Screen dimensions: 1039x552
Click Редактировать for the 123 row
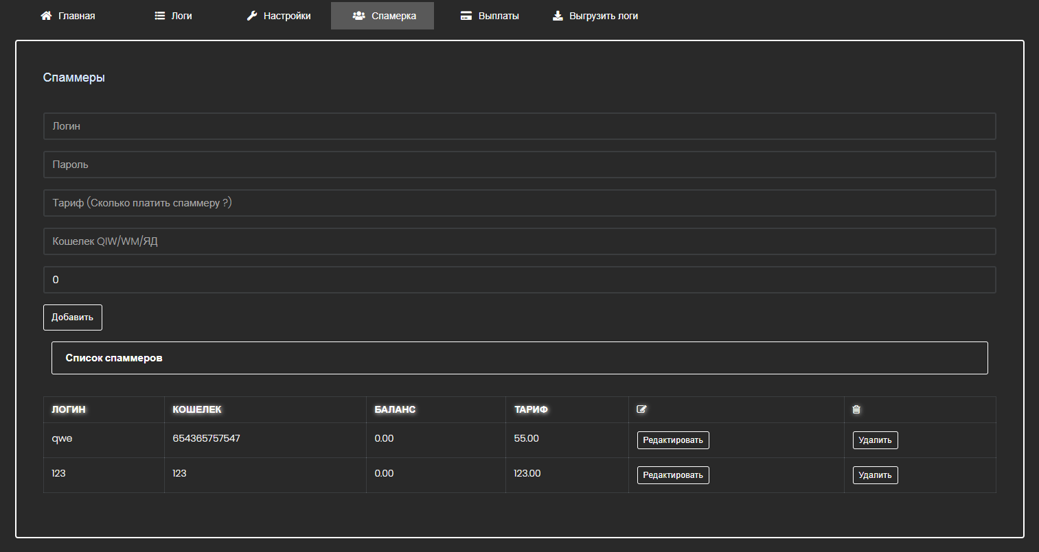[x=672, y=475]
